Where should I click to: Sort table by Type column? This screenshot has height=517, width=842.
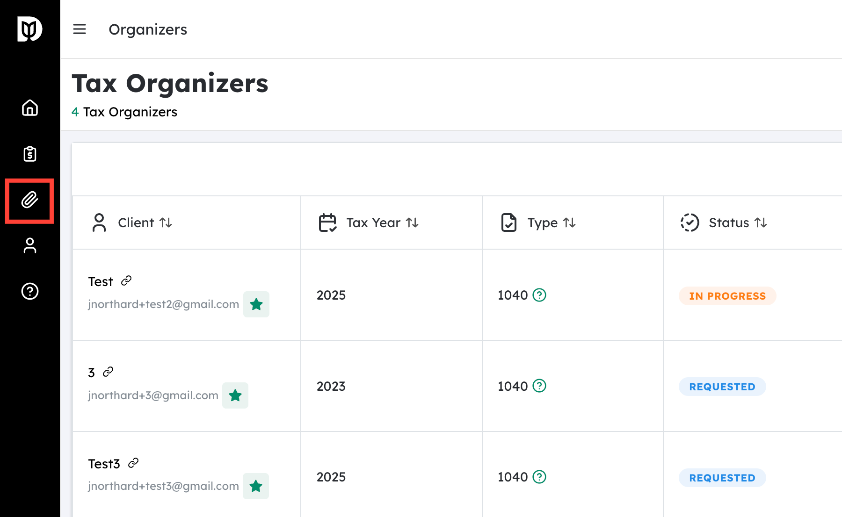pos(569,223)
